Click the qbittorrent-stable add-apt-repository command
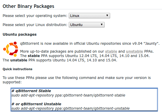Screen dimensions: 162x112 (68, 95)
